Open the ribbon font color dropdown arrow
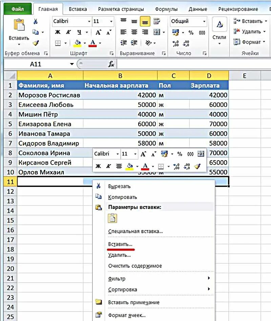This screenshot has height=321, width=271. pyautogui.click(x=100, y=43)
